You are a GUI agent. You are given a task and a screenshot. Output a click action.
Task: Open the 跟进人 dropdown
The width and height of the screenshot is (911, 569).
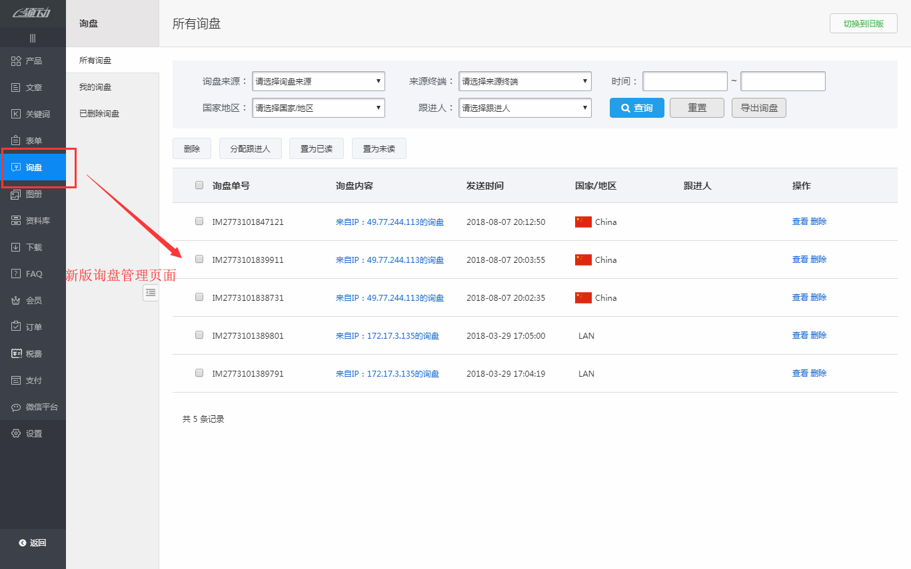(x=524, y=107)
